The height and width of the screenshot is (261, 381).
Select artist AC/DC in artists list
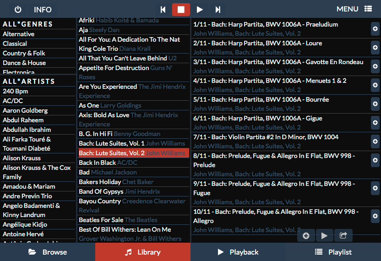38,101
